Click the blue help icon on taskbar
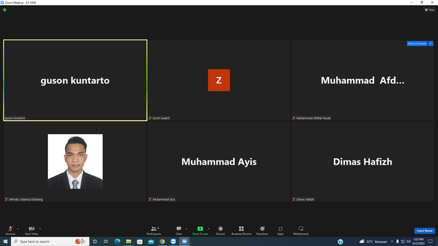This screenshot has width=438, height=246. tap(340, 242)
